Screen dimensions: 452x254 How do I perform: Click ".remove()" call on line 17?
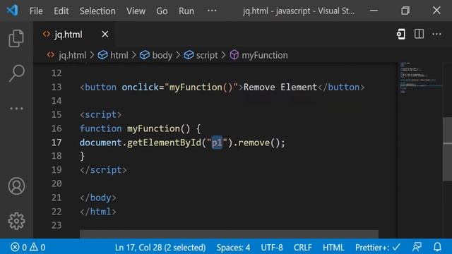(x=256, y=143)
